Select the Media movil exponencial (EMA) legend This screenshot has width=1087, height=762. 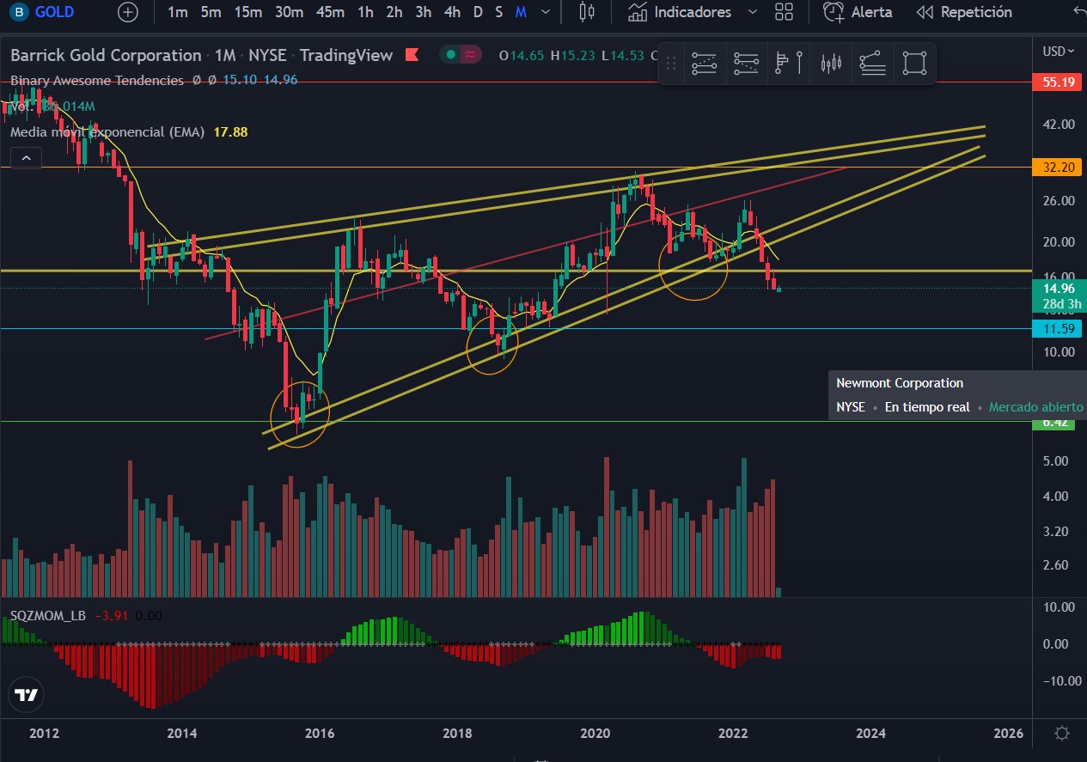[x=107, y=132]
